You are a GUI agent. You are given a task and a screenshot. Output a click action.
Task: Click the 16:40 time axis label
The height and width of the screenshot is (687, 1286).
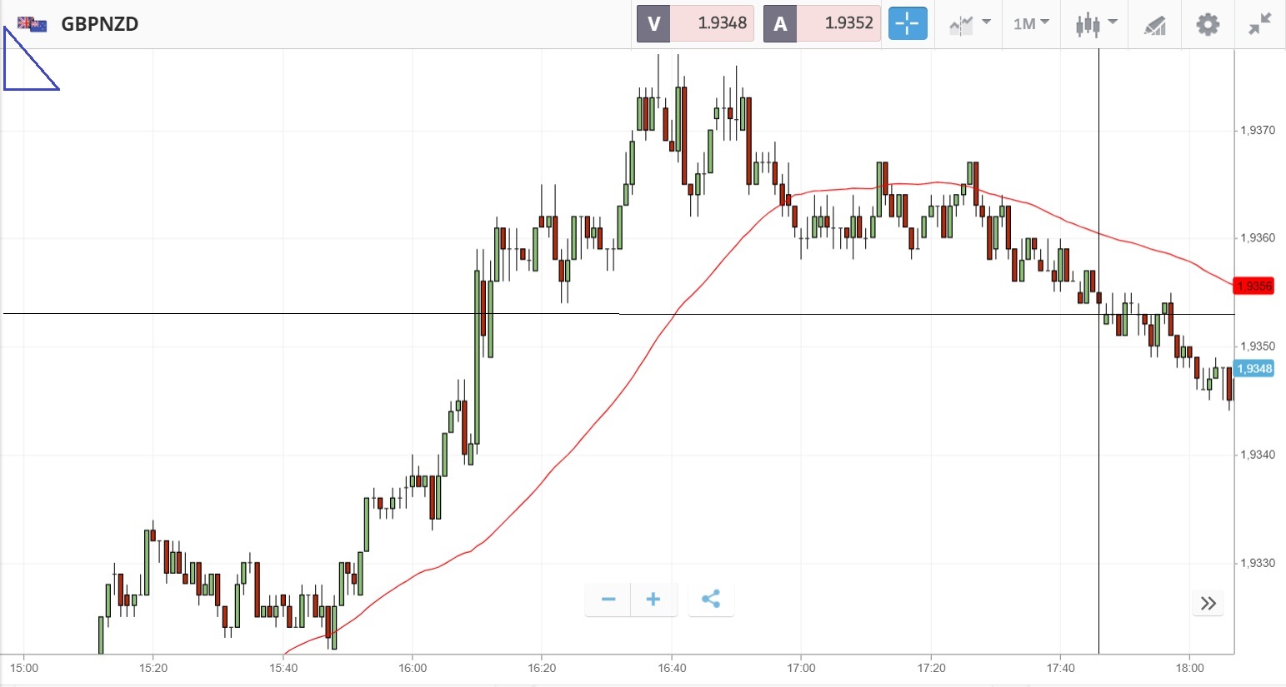pyautogui.click(x=672, y=668)
